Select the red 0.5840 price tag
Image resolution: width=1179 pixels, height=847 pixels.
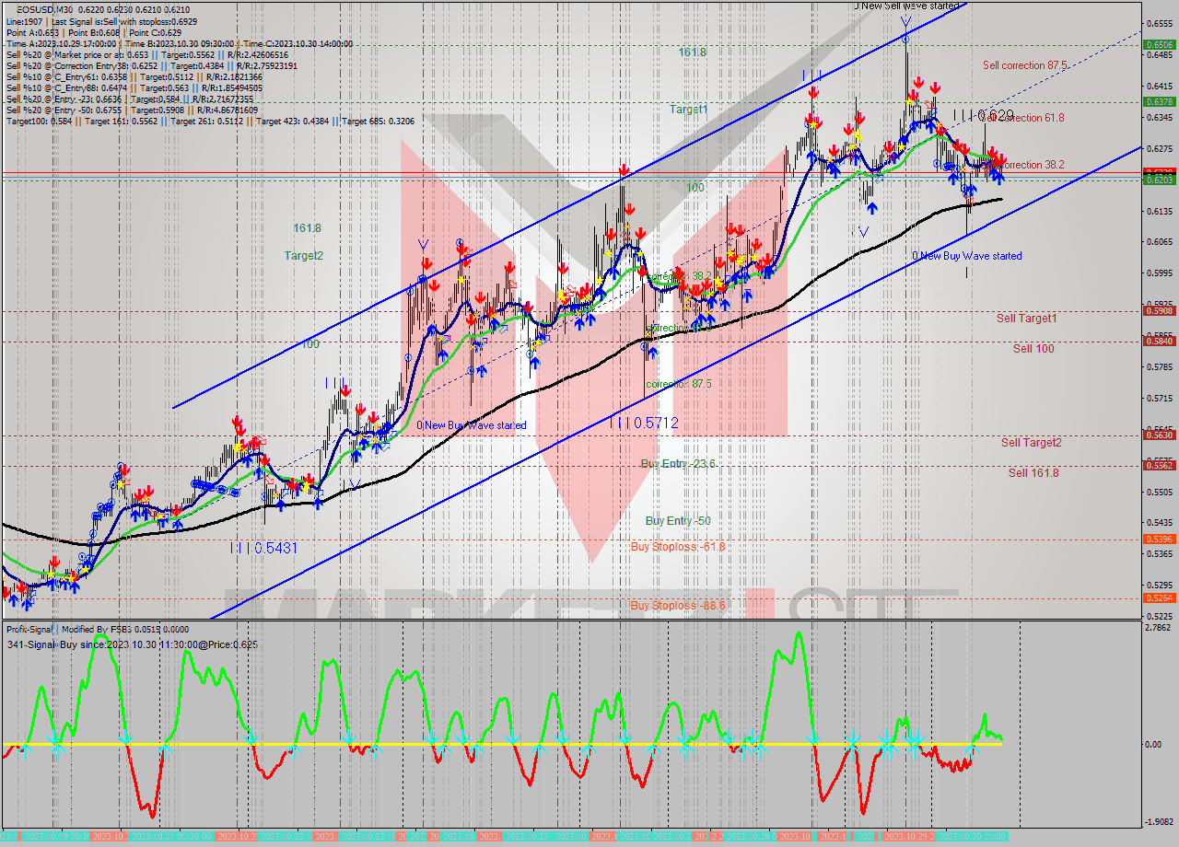pos(1158,341)
